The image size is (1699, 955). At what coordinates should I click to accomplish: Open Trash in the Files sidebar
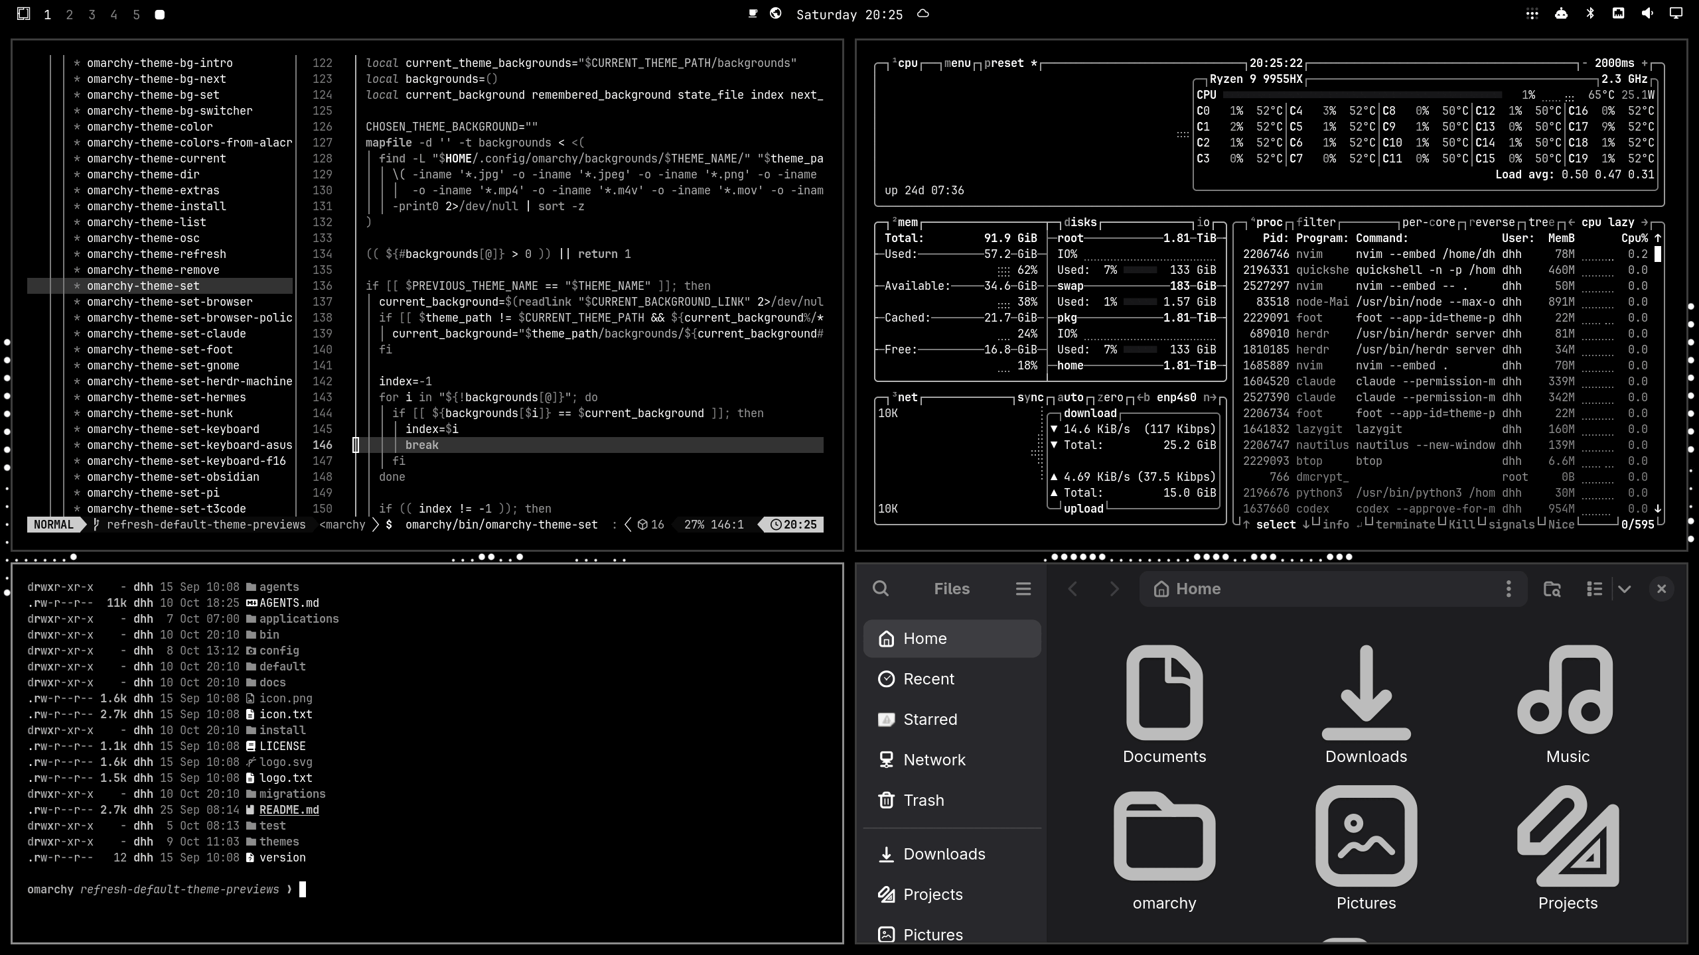click(952, 800)
